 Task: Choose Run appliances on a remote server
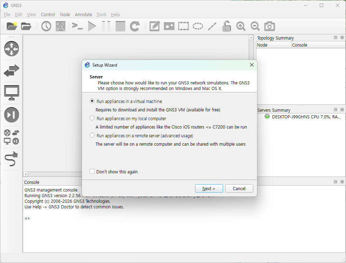coord(92,136)
